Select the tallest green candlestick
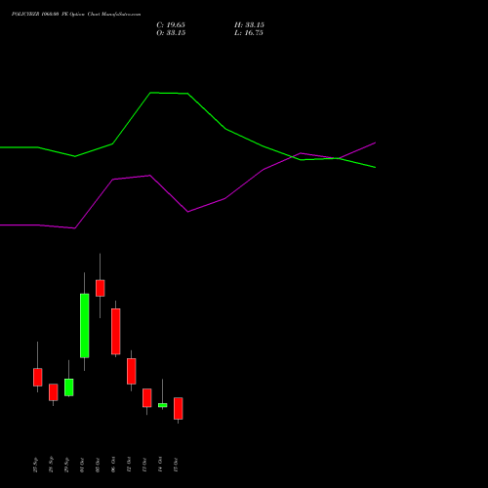Viewport: 488px width, 488px height. tap(85, 326)
